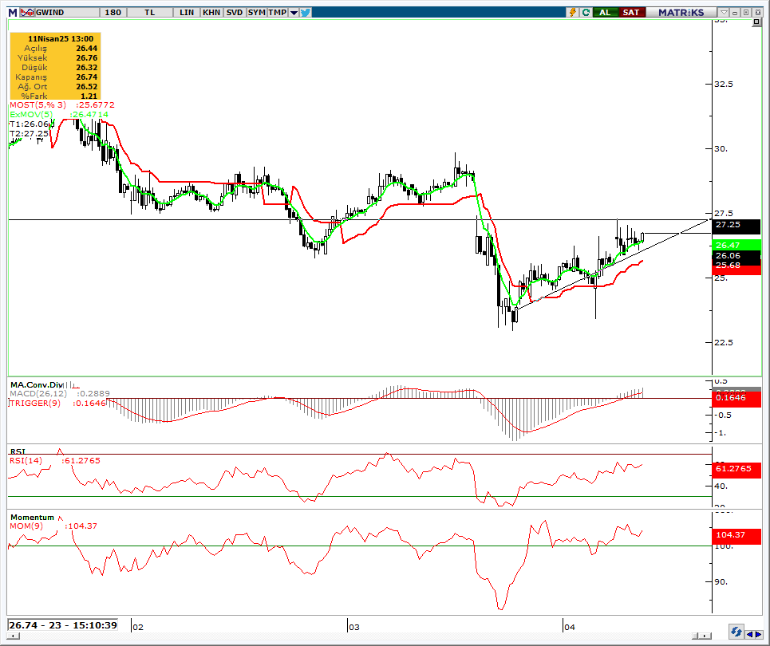Select the ExMOV(5) indicator label
This screenshot has width=770, height=646.
[31, 114]
